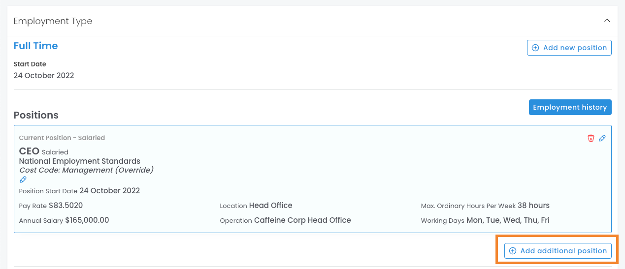Click the pencil icon below Cost Code
This screenshot has height=269, width=625.
(23, 179)
